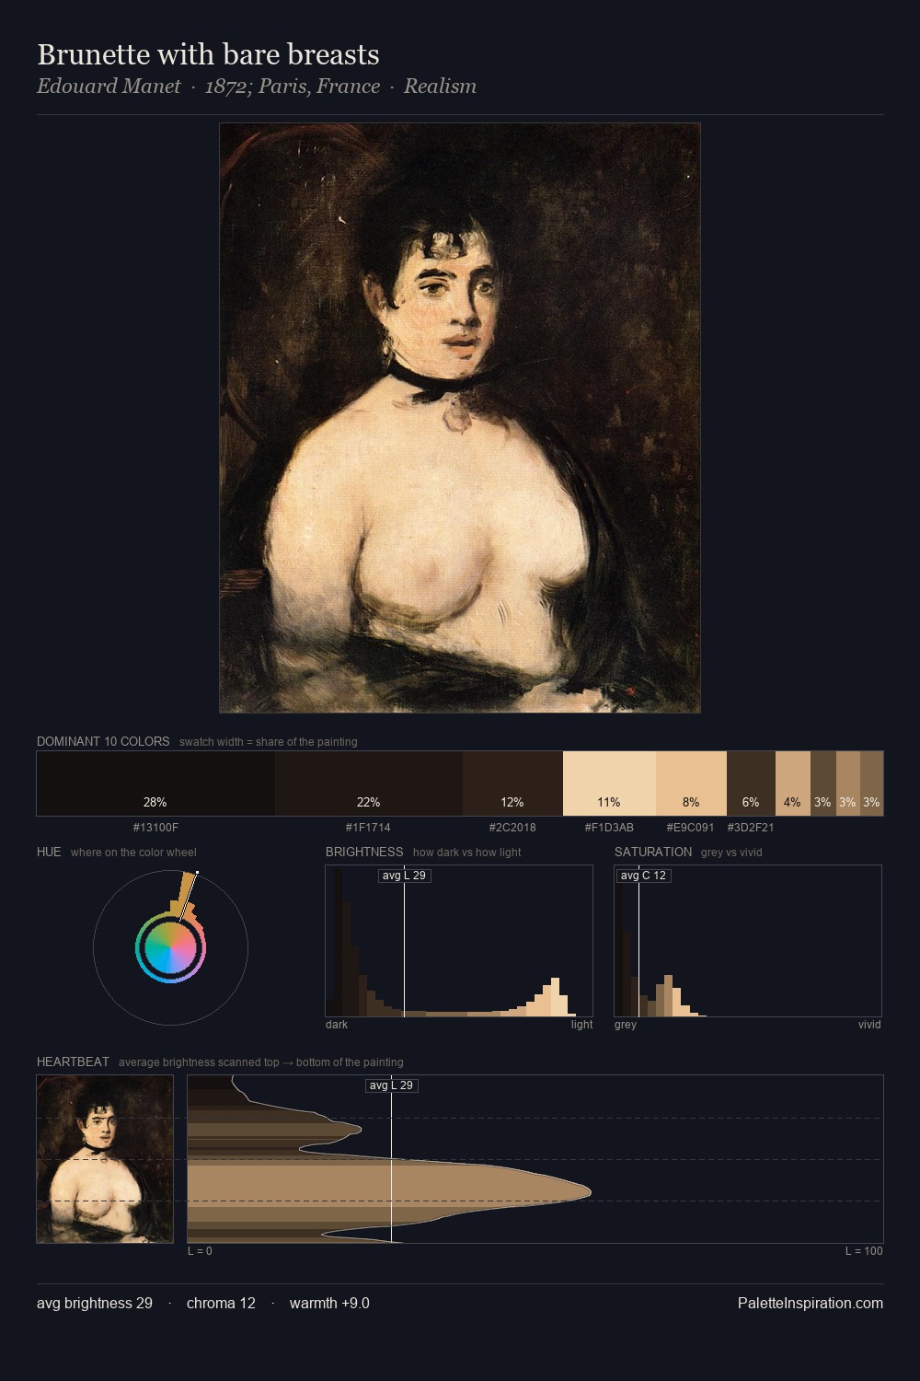The image size is (920, 1381).
Task: Click the title 'Brunette with bare breasts'
Action: click(x=208, y=54)
